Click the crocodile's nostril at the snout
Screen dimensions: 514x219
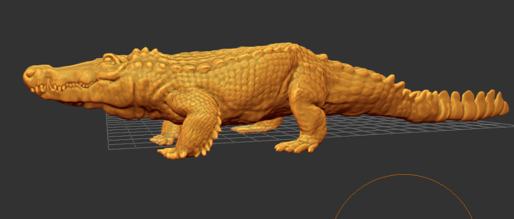(x=30, y=74)
